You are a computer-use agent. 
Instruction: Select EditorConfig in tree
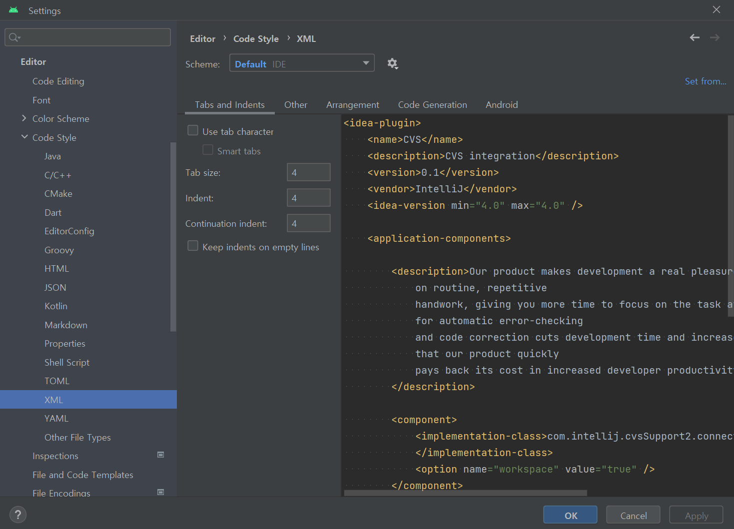69,231
